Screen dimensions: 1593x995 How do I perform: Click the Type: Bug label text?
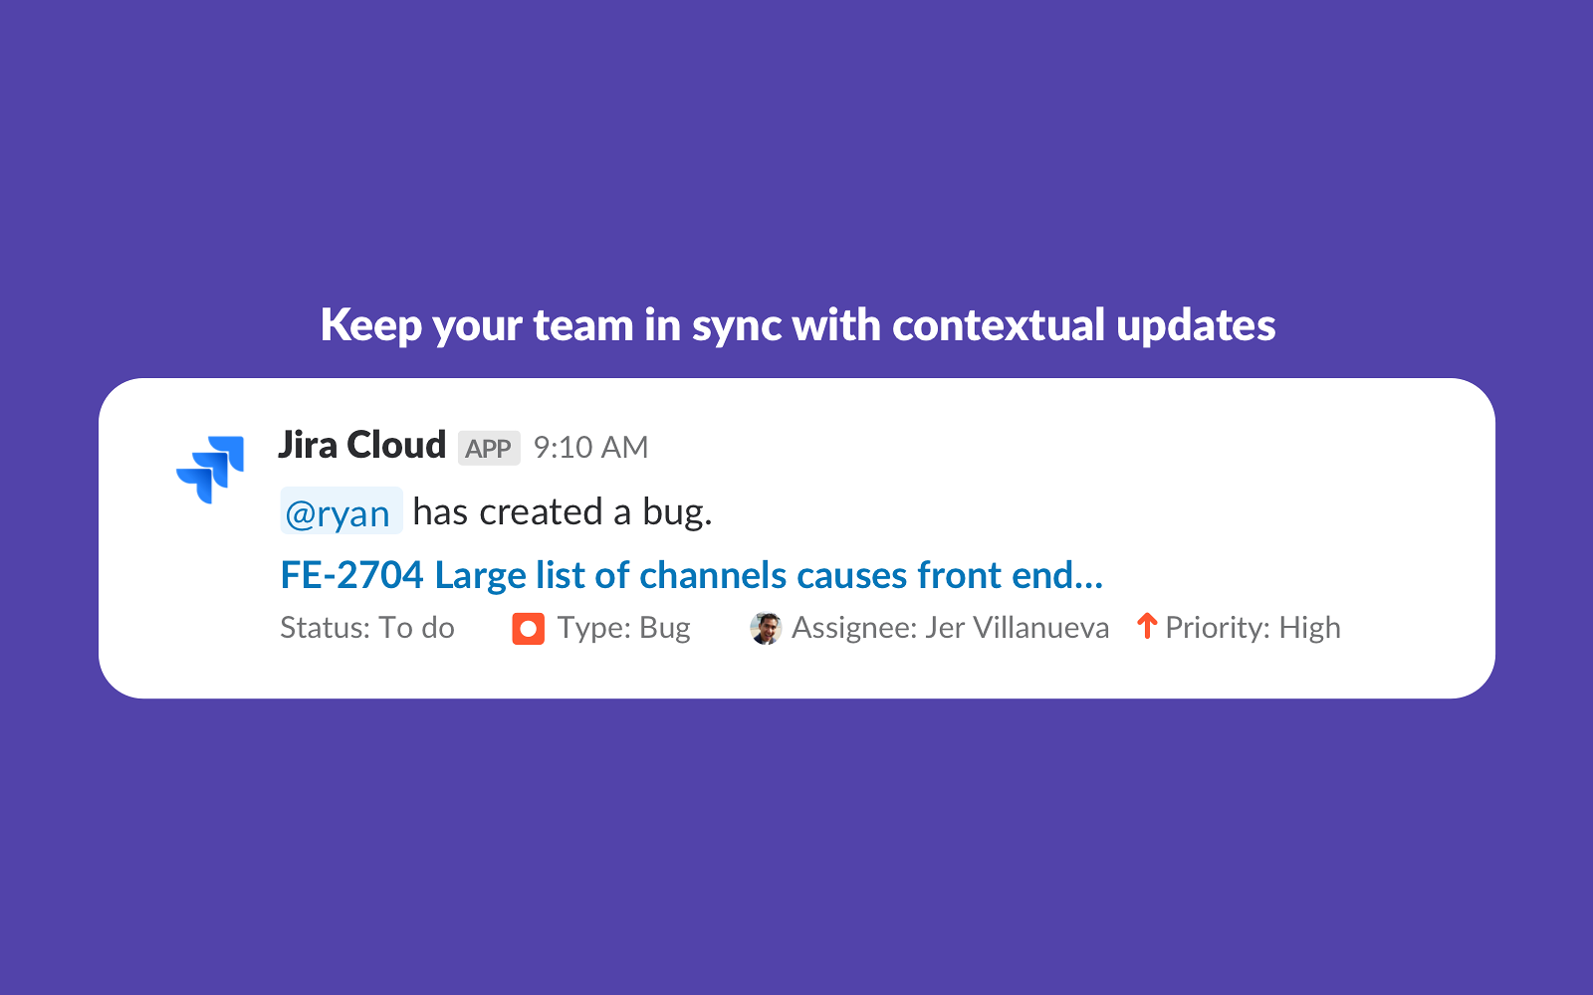click(623, 628)
